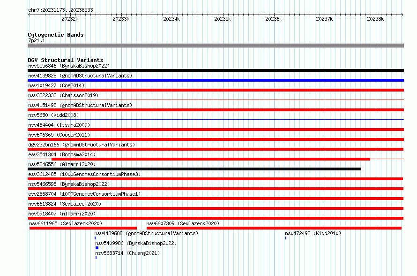
Task: Click the 7p21.1 cytogenetic band bar
Action: tap(216, 46)
